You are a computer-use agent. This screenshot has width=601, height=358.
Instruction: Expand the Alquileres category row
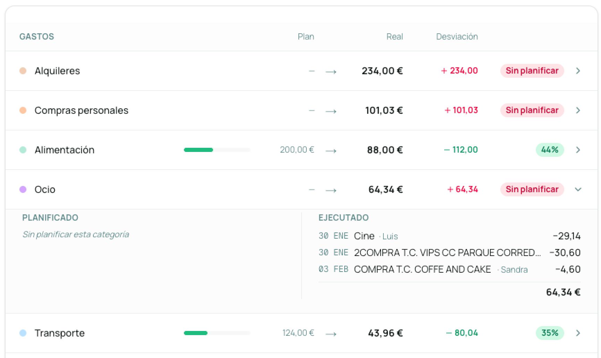[x=578, y=71]
